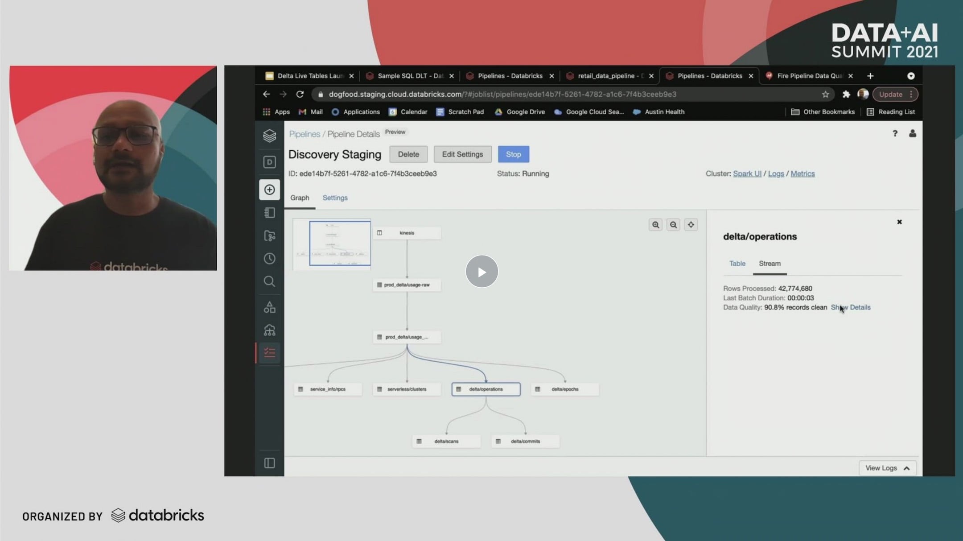Switch to the Stream tab
Screen dimensions: 963x541
pos(769,263)
